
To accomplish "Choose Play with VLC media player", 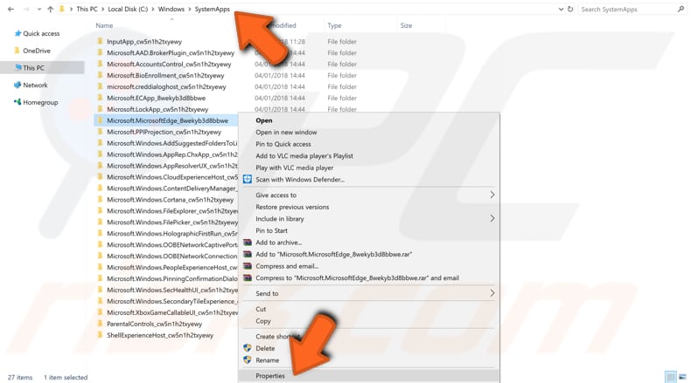I will point(295,168).
